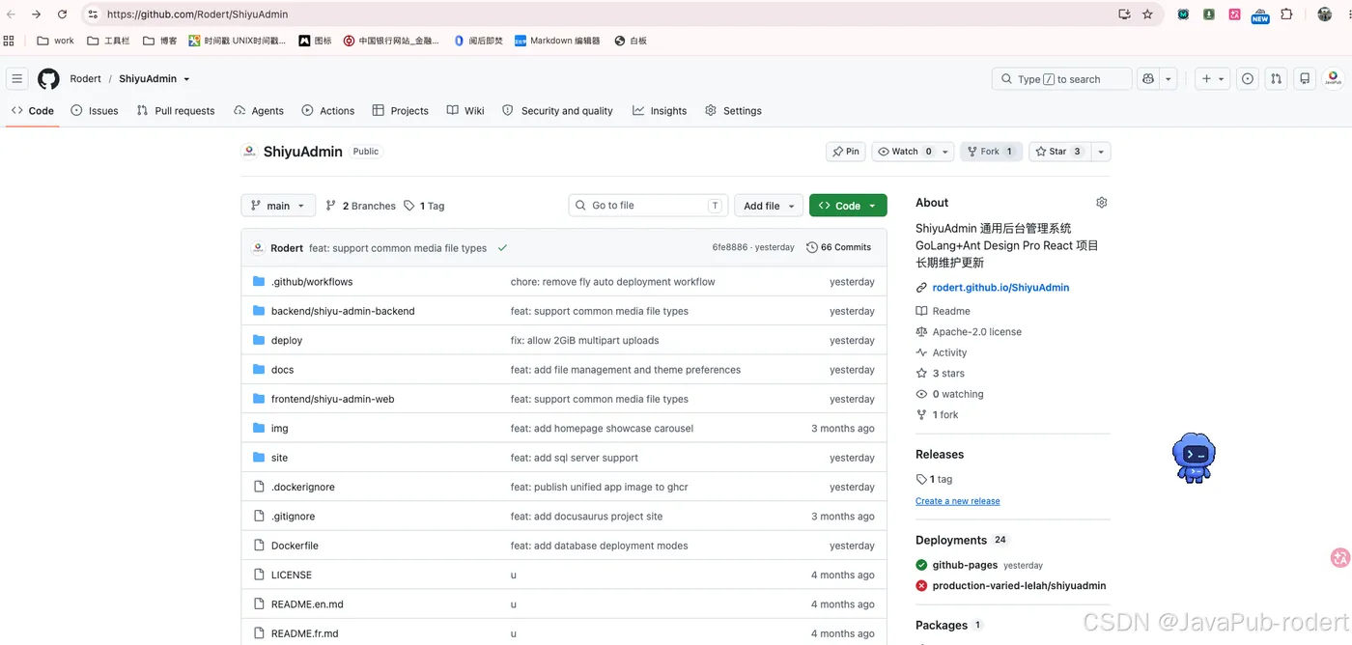This screenshot has height=645, width=1352.
Task: Open the Copilot chat icon in header
Action: (1148, 79)
